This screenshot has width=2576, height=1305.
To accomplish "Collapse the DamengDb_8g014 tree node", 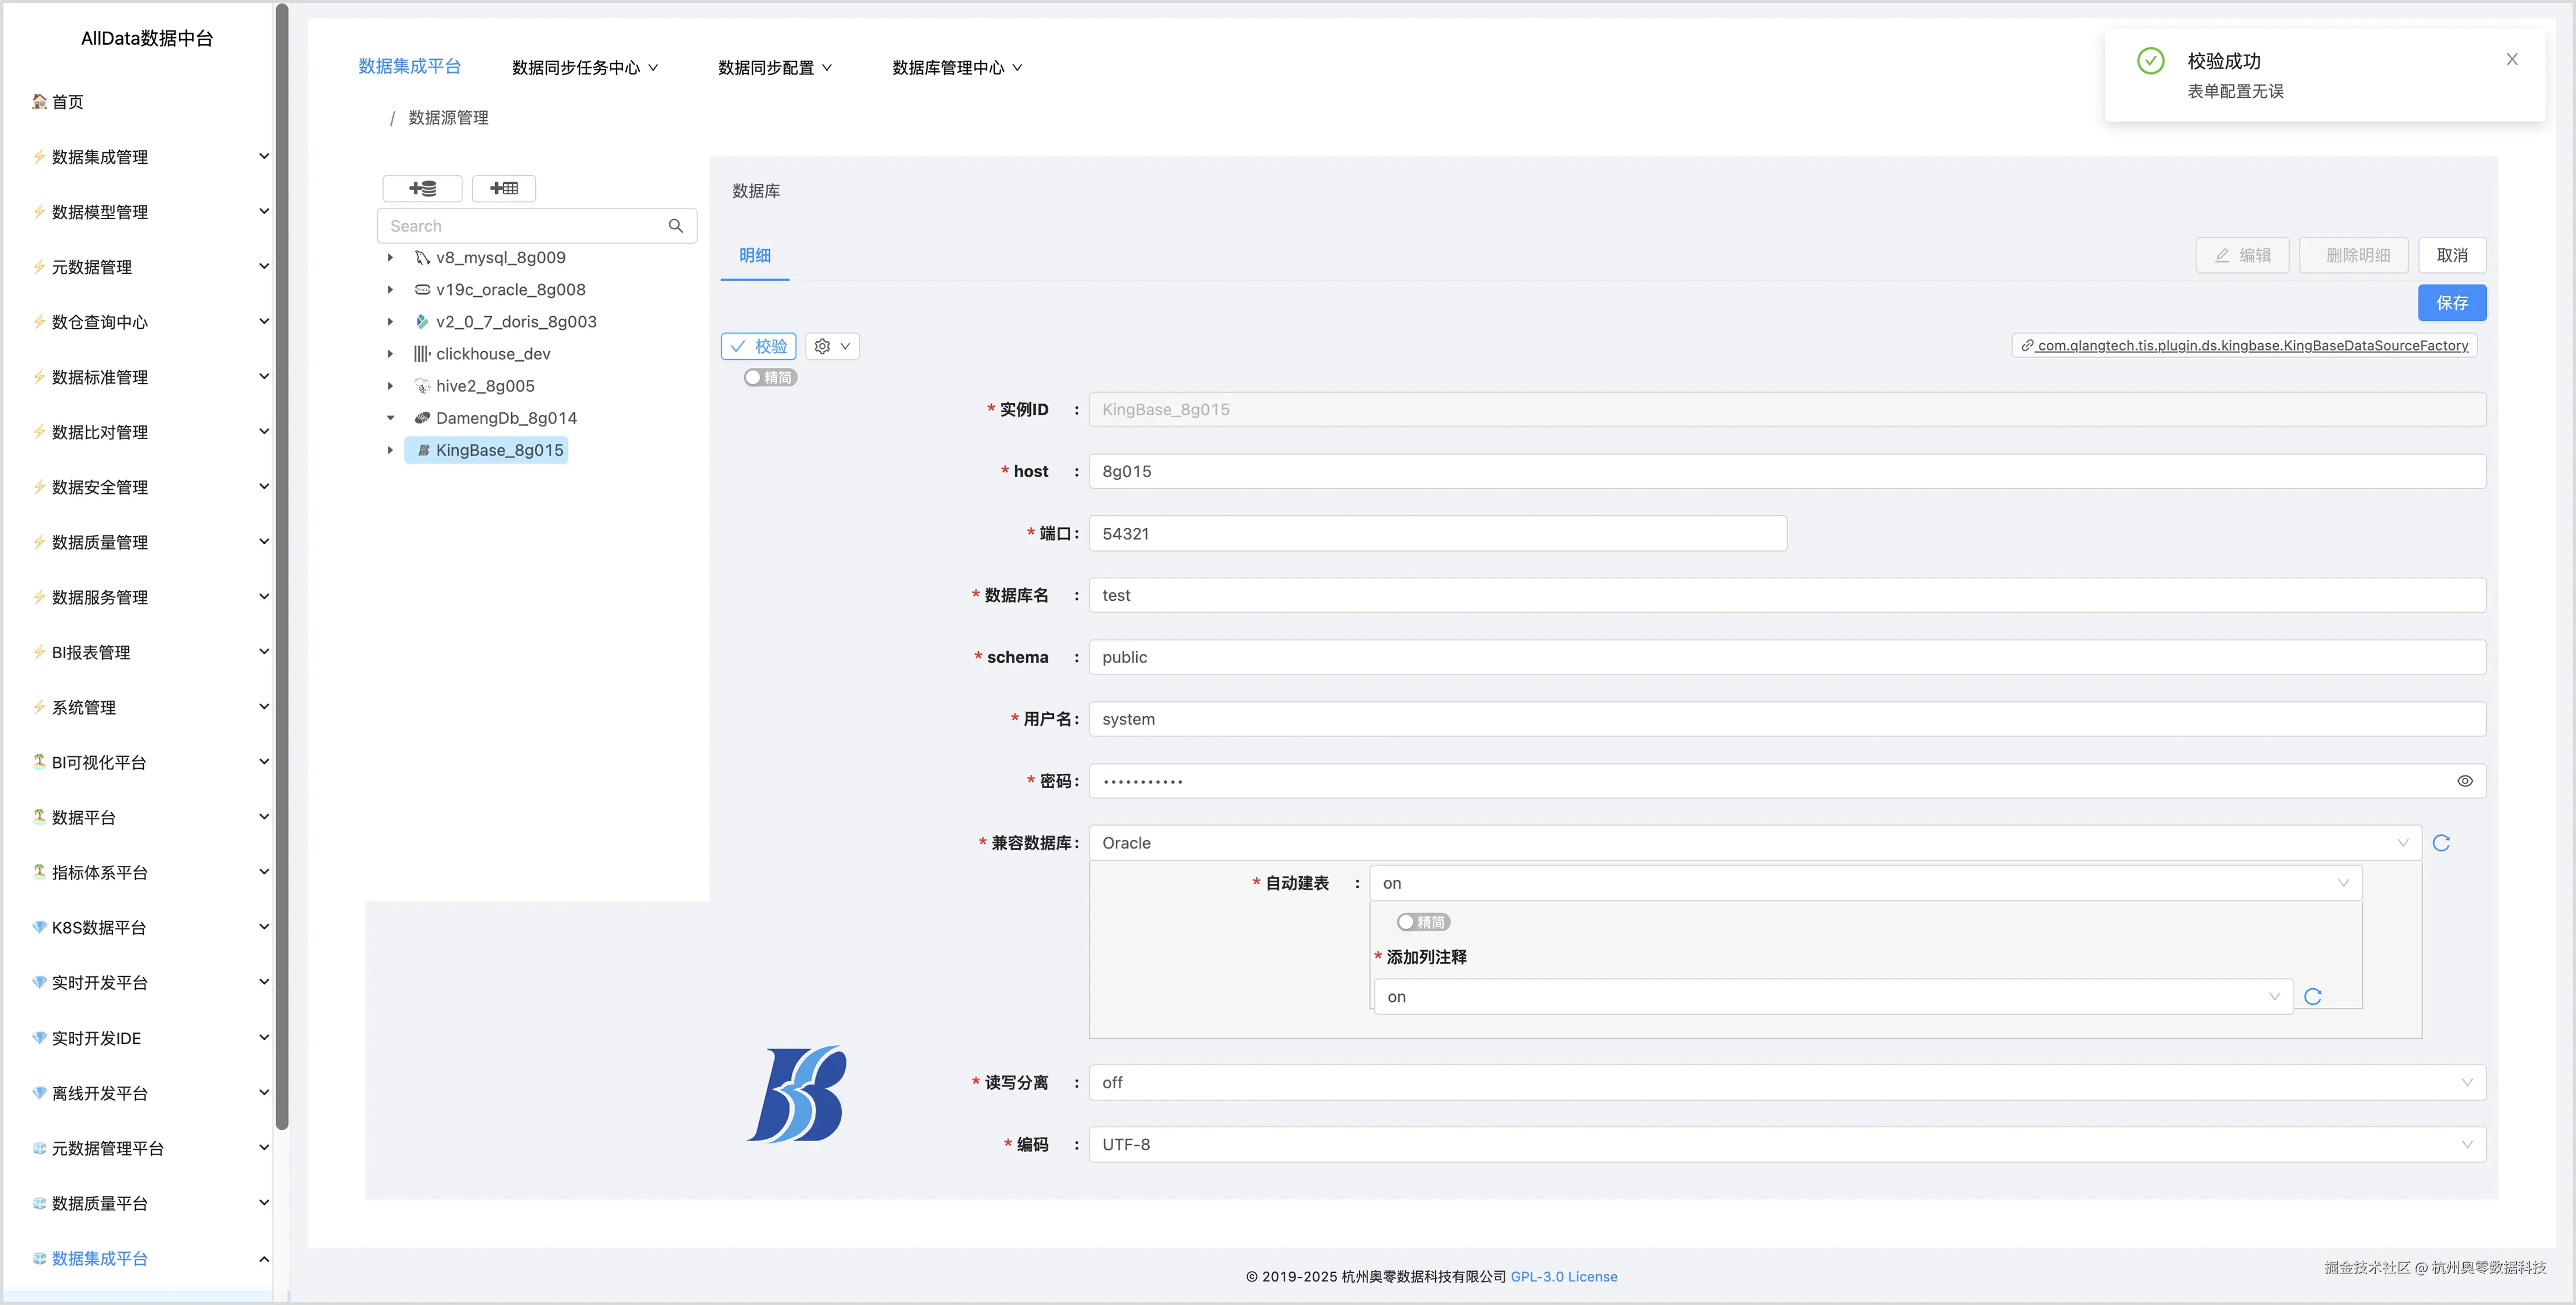I will pyautogui.click(x=390, y=418).
